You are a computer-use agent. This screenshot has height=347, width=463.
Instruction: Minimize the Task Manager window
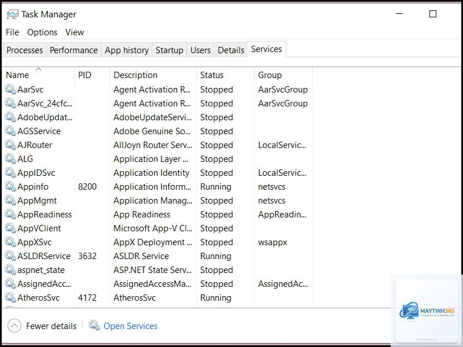[x=399, y=14]
